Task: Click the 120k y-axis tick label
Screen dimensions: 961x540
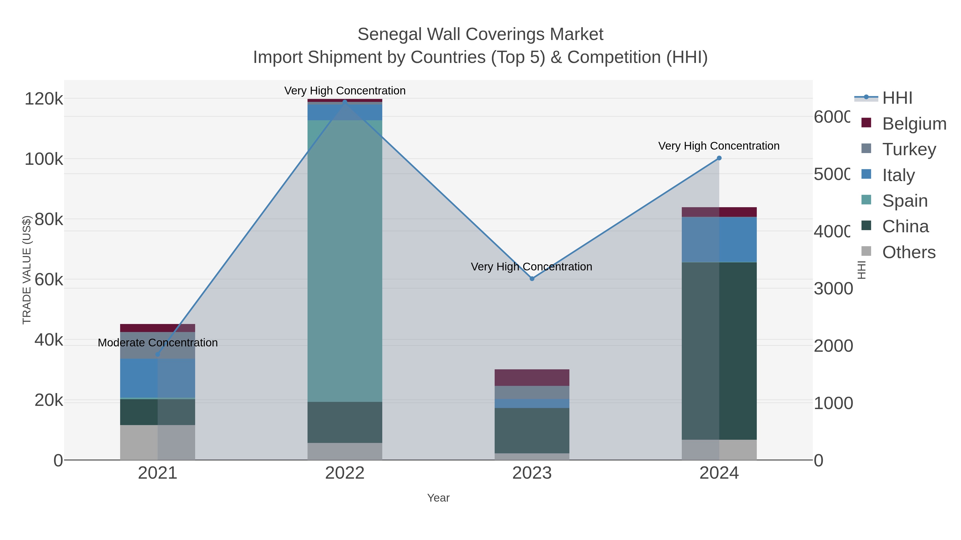Action: 44,99
